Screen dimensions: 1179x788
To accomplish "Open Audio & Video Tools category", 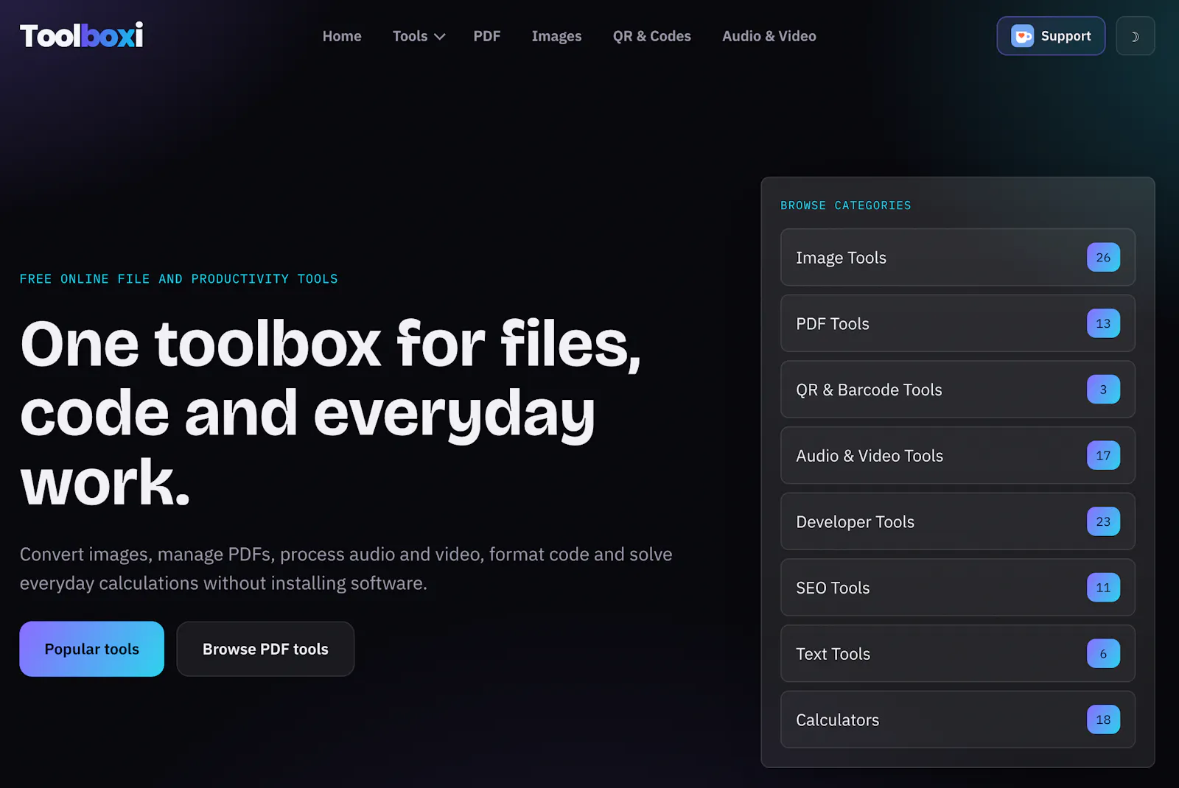I will click(x=958, y=455).
